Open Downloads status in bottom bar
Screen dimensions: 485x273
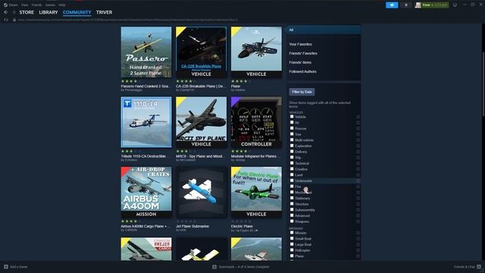pos(241,267)
